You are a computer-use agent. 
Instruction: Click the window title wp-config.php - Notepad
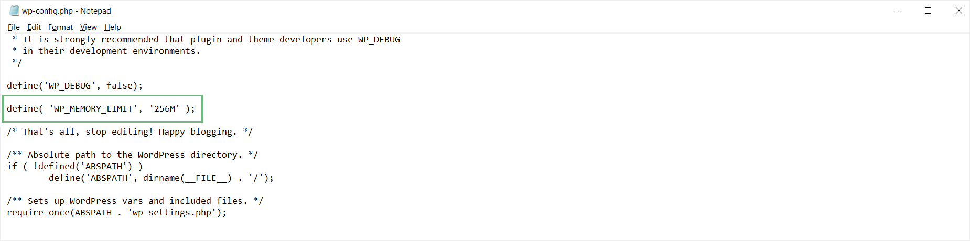67,10
